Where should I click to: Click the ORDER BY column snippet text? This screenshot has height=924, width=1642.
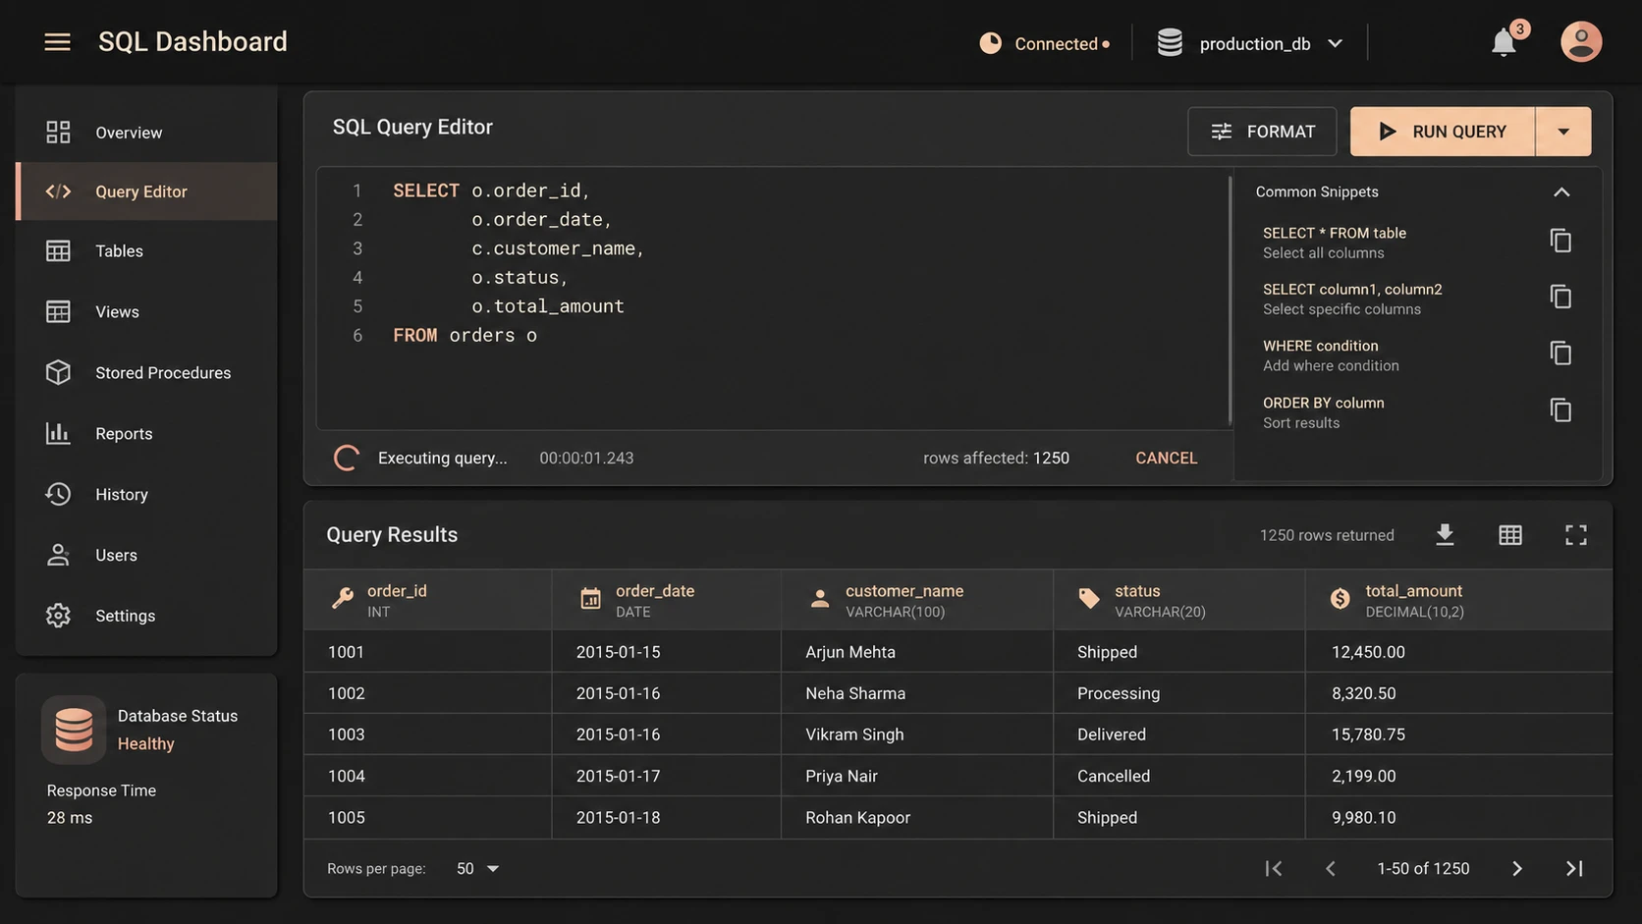coord(1323,403)
